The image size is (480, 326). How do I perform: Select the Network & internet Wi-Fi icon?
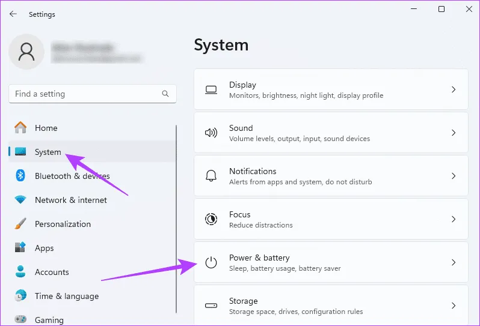point(20,200)
